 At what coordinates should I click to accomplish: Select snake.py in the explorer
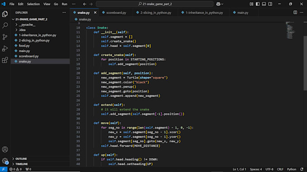coord(40,62)
